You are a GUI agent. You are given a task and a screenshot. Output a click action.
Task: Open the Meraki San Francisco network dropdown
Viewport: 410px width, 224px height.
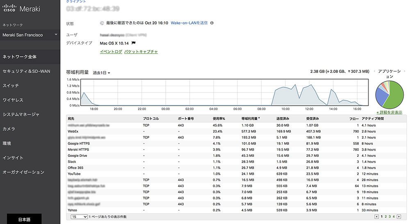point(30,35)
